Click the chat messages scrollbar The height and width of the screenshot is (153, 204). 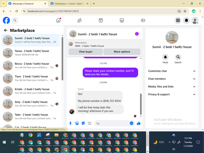141,104
